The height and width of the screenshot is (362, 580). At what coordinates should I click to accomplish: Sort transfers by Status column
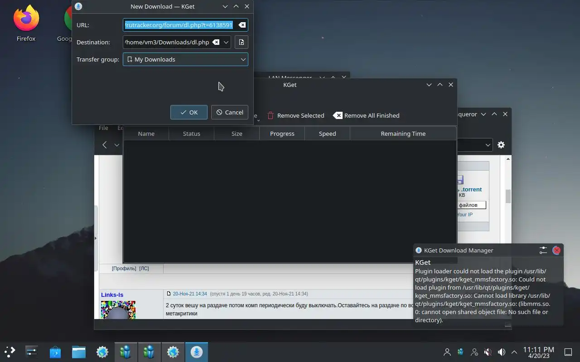(191, 133)
